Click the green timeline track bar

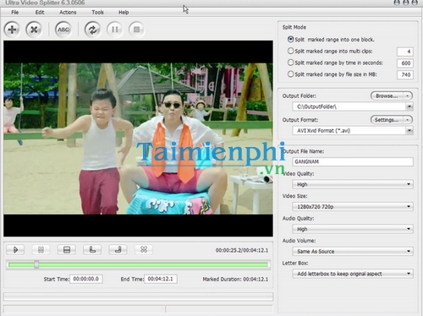click(x=138, y=264)
